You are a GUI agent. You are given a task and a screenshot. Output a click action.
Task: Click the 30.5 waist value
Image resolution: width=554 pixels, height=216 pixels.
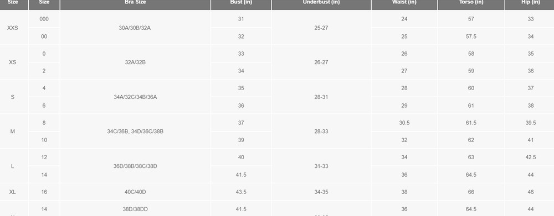[x=404, y=123]
